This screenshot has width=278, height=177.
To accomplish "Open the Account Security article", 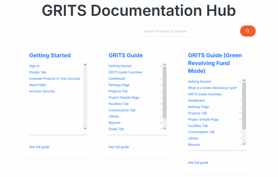I will pyautogui.click(x=42, y=91).
